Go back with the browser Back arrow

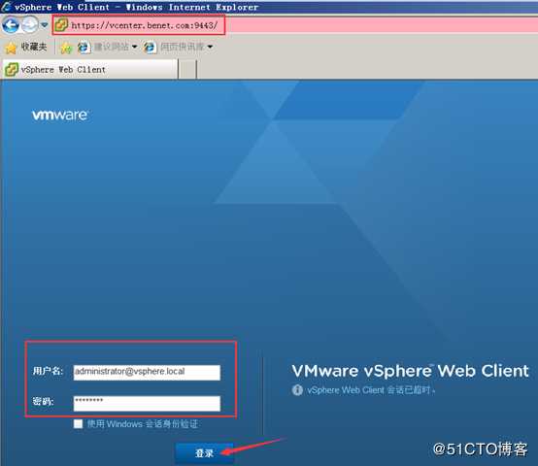[11, 25]
